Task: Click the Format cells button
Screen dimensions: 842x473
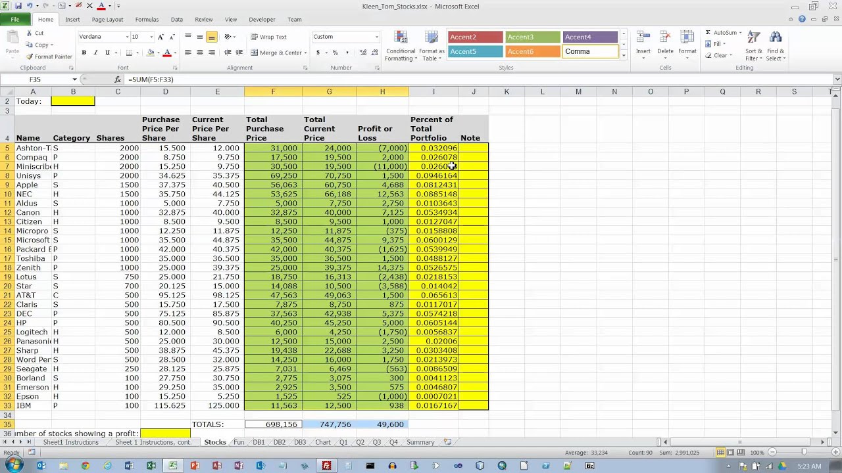Action: tap(687, 45)
